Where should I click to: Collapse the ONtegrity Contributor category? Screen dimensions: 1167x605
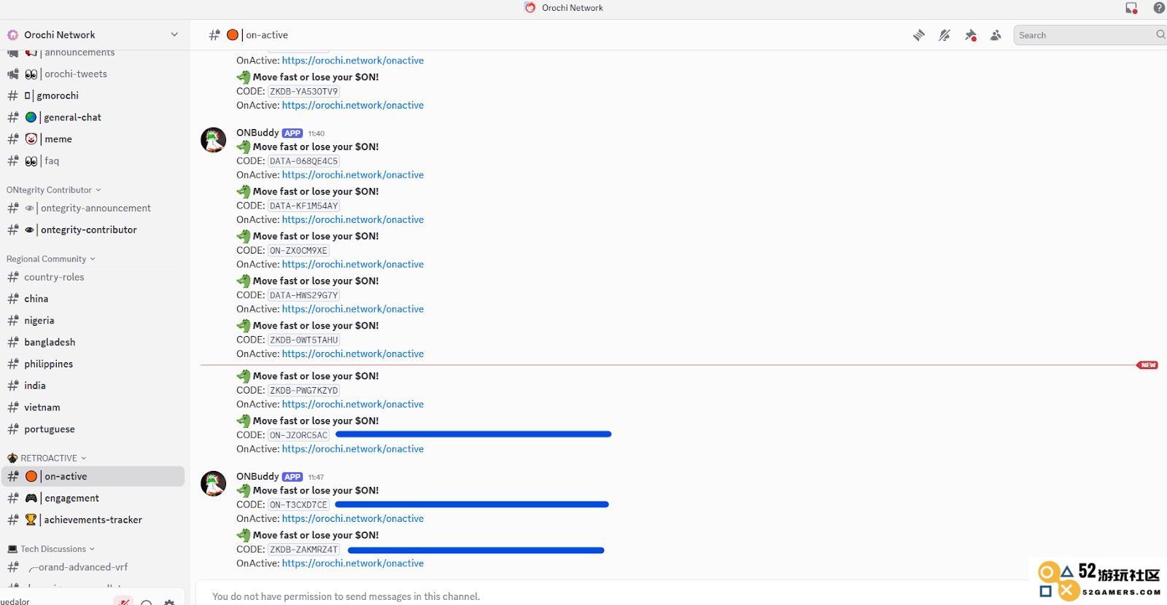(x=53, y=190)
